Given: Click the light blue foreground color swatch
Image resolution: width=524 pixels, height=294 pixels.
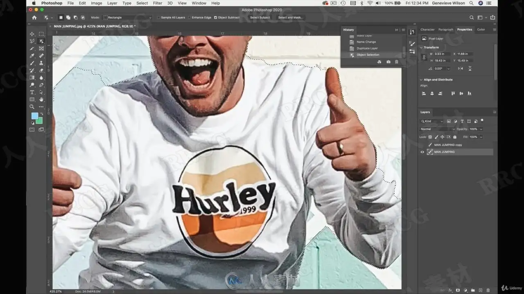Looking at the screenshot, I should [34, 116].
